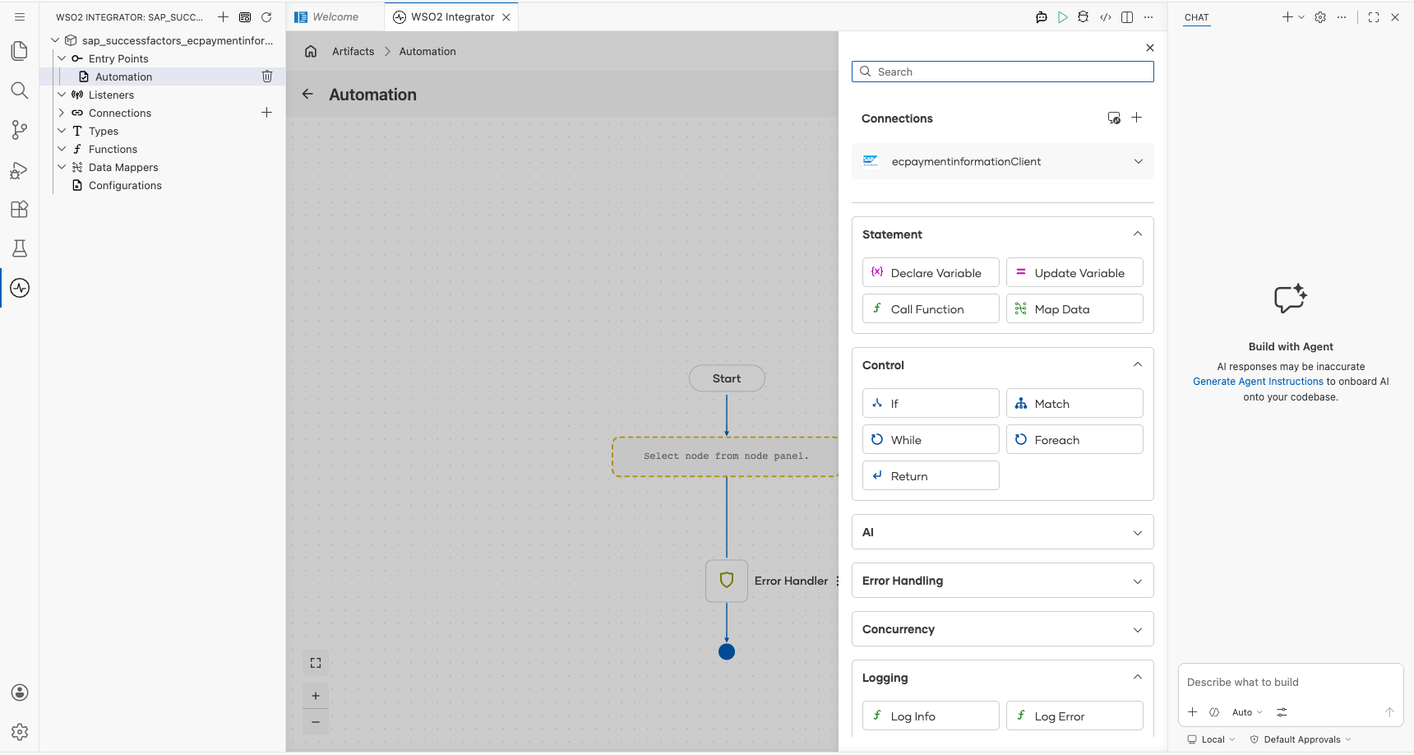Split the editor layout

(1127, 17)
